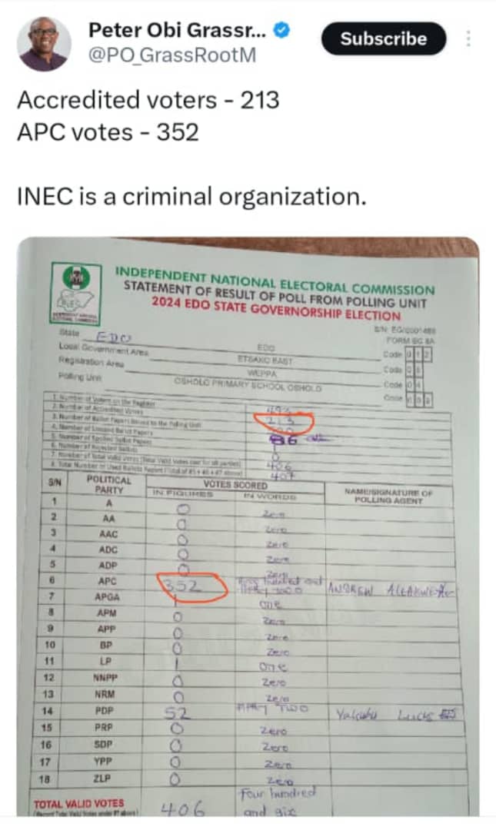
Task: Click the blue verified badge
Action: click(282, 30)
